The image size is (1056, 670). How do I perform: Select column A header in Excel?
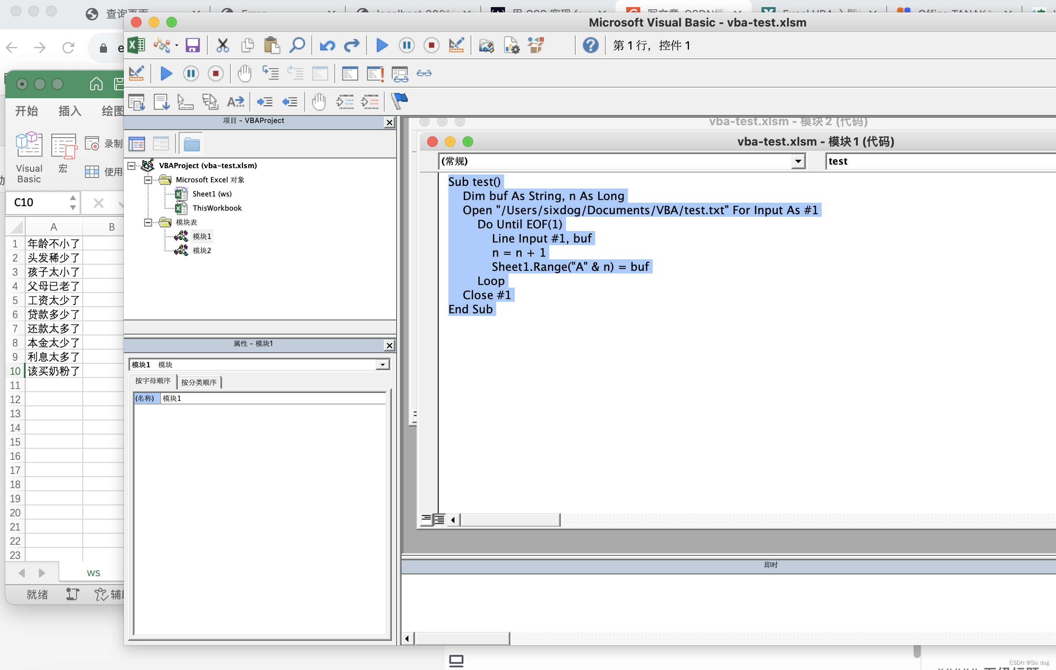(54, 227)
